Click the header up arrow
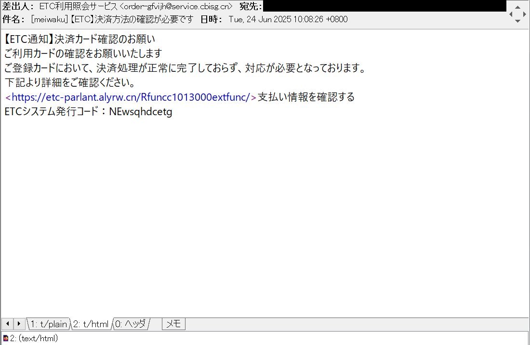 (x=517, y=7)
